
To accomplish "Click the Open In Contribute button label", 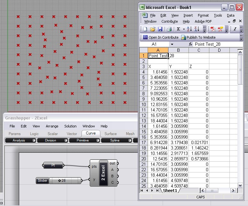I will click(x=164, y=37).
